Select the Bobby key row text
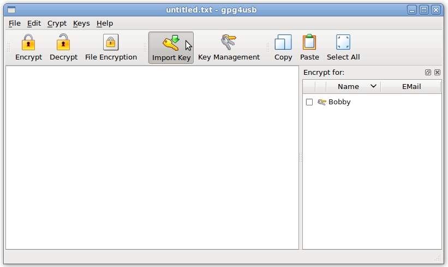The width and height of the screenshot is (448, 267). coord(339,102)
